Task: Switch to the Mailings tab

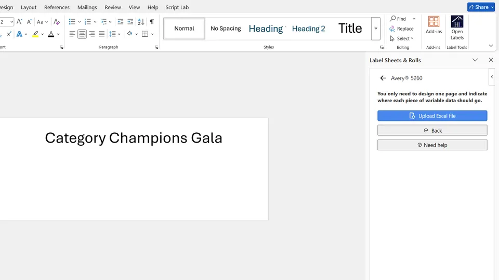Action: 87,7
